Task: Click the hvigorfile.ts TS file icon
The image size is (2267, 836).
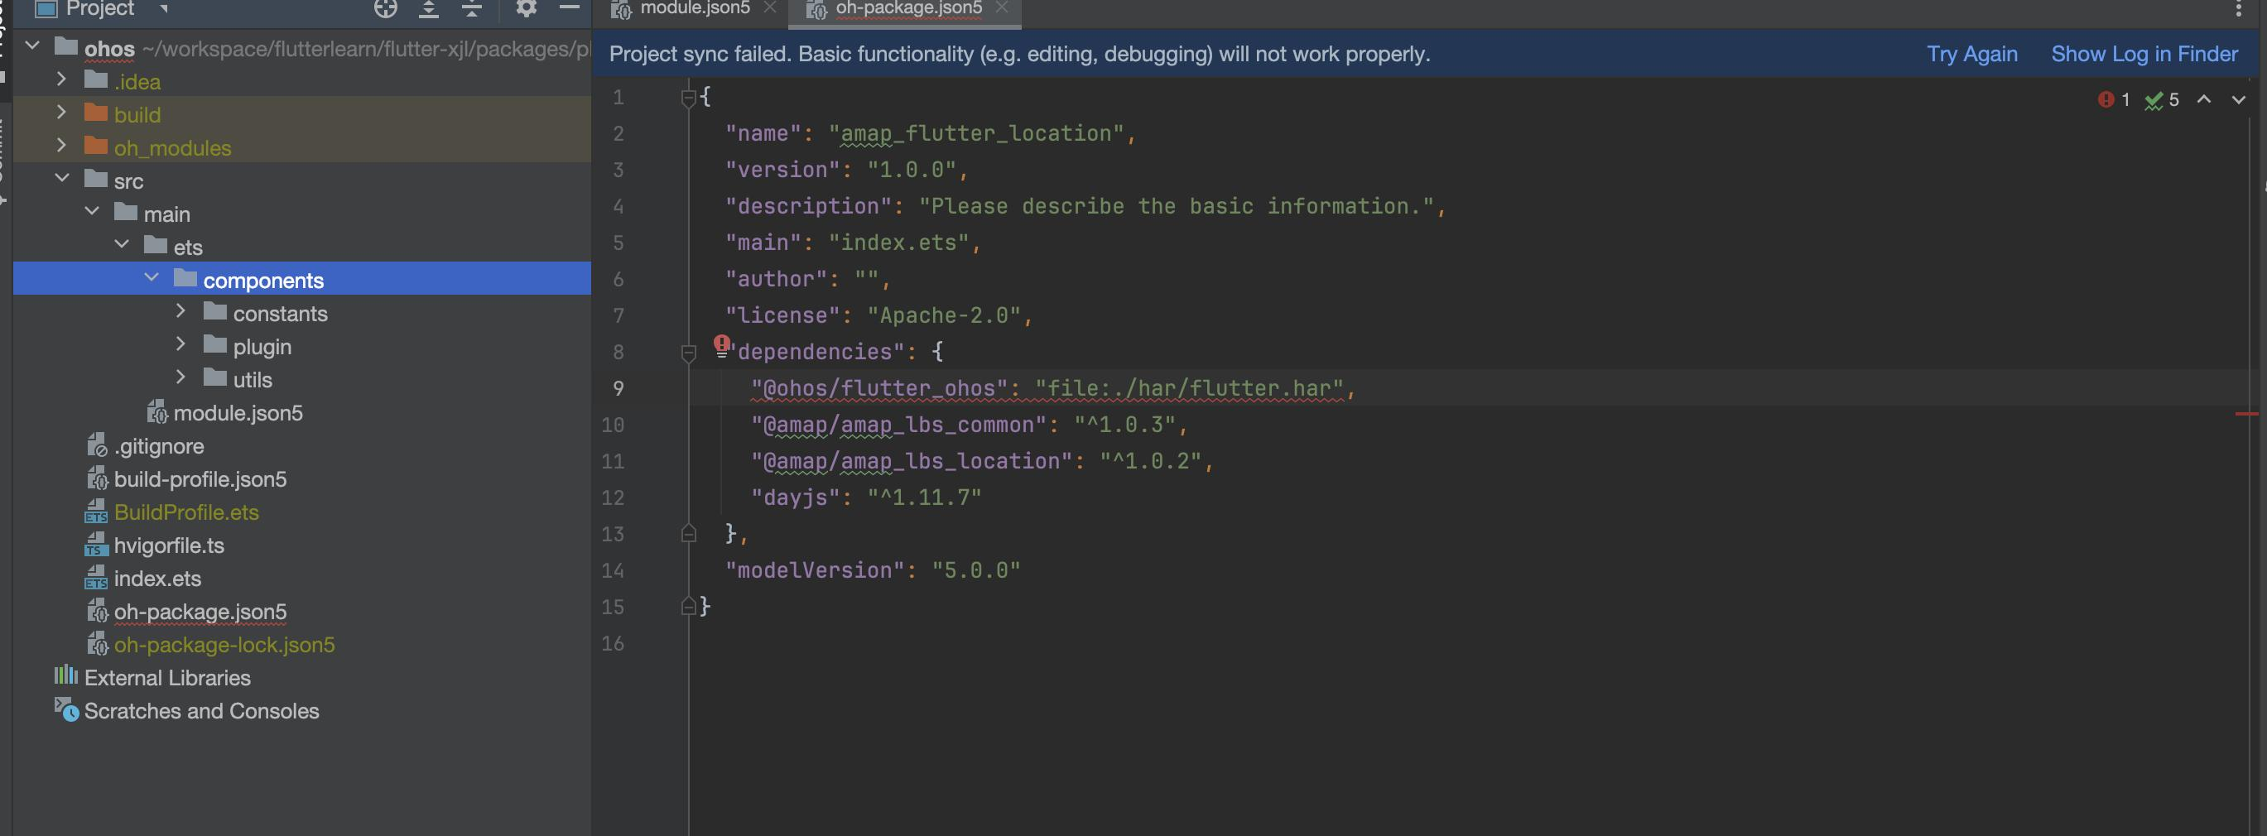Action: point(96,545)
